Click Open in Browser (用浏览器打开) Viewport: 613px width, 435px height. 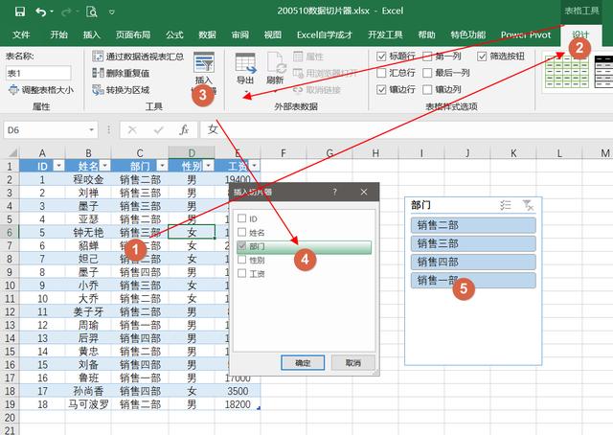click(325, 73)
